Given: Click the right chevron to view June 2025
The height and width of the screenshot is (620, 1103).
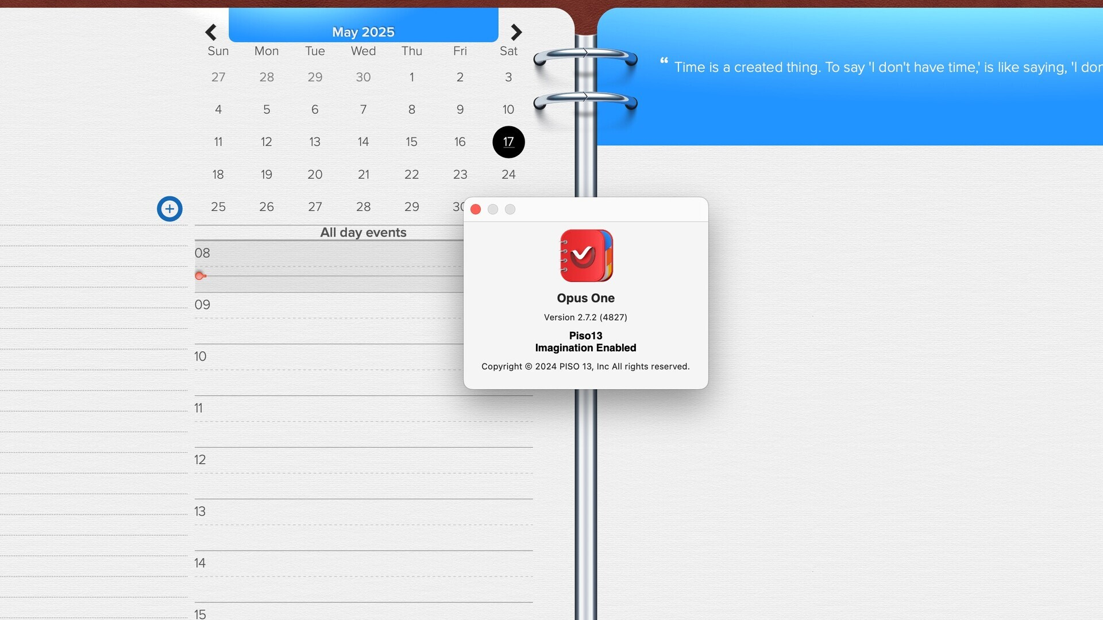Looking at the screenshot, I should tap(515, 32).
